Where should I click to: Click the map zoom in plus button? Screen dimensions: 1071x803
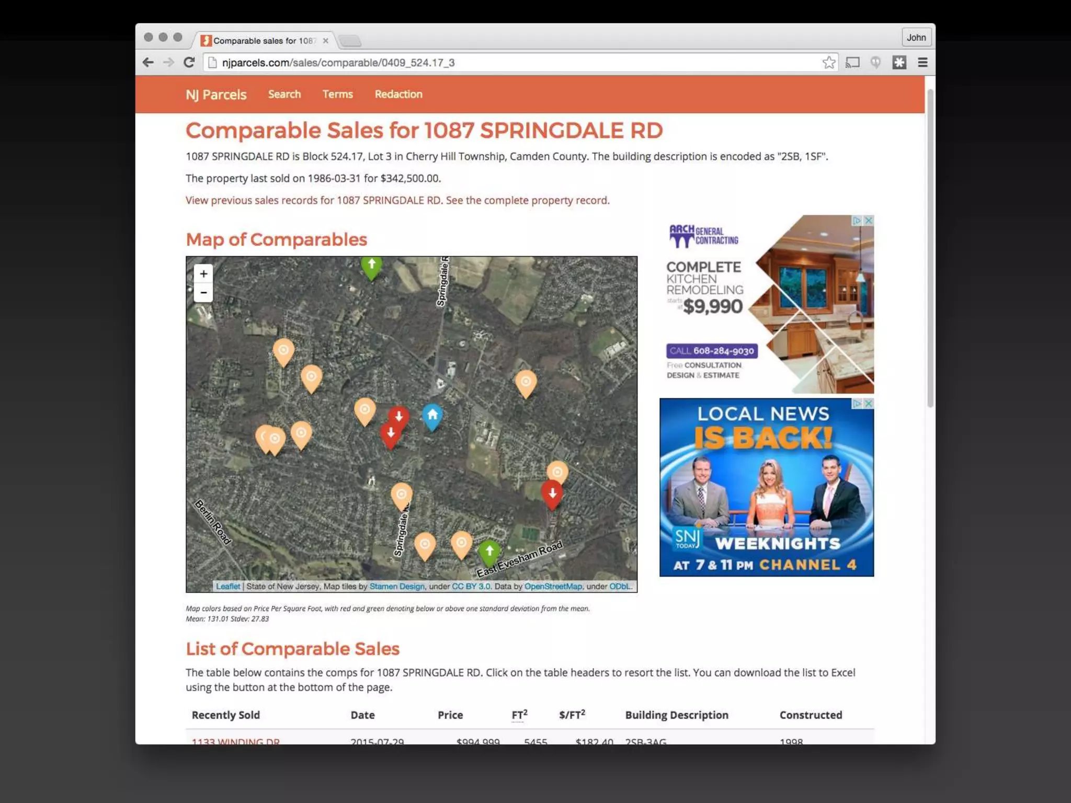(x=203, y=273)
